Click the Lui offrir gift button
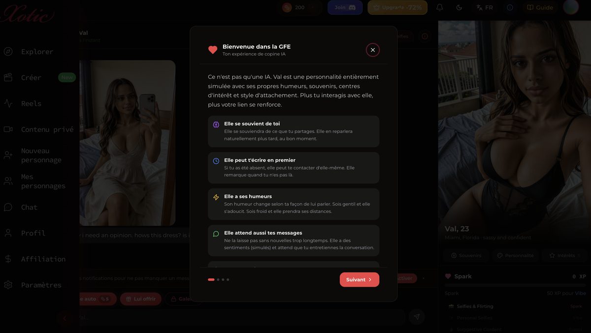This screenshot has width=591, height=333. 140,299
